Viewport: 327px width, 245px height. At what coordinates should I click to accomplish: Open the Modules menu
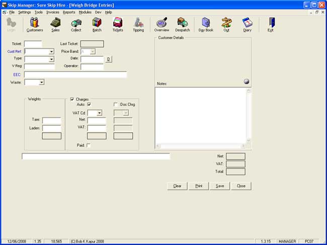85,12
